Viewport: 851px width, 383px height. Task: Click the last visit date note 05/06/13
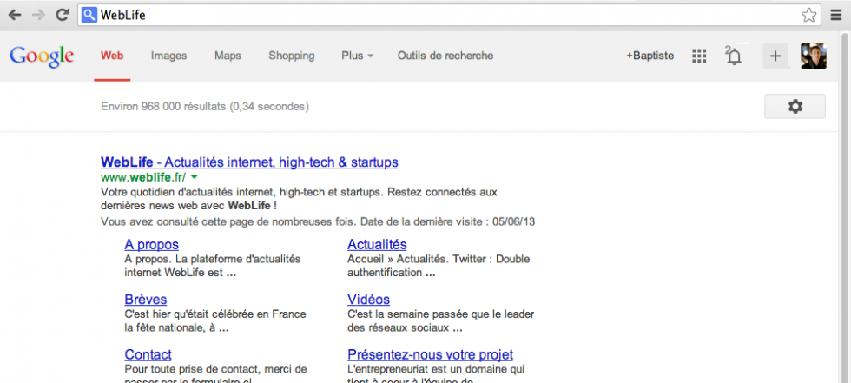point(318,221)
